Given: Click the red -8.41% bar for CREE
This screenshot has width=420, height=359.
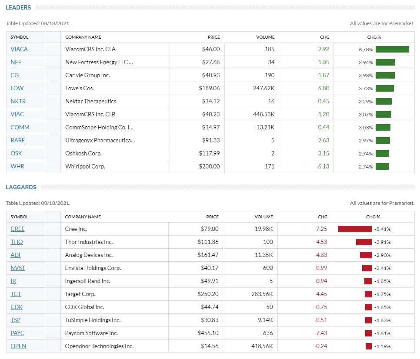Looking at the screenshot, I should tap(355, 229).
